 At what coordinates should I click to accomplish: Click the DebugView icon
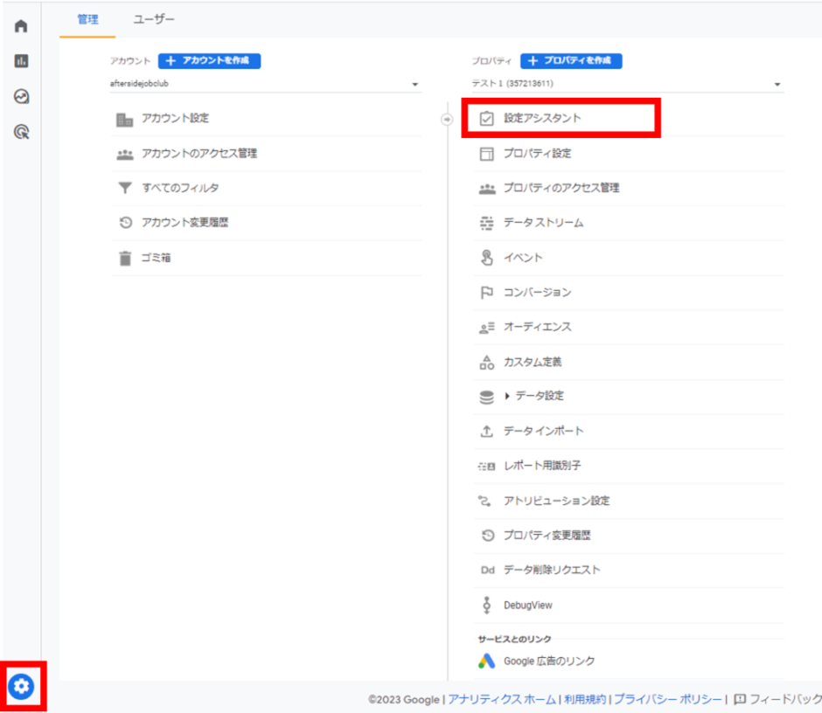[487, 605]
